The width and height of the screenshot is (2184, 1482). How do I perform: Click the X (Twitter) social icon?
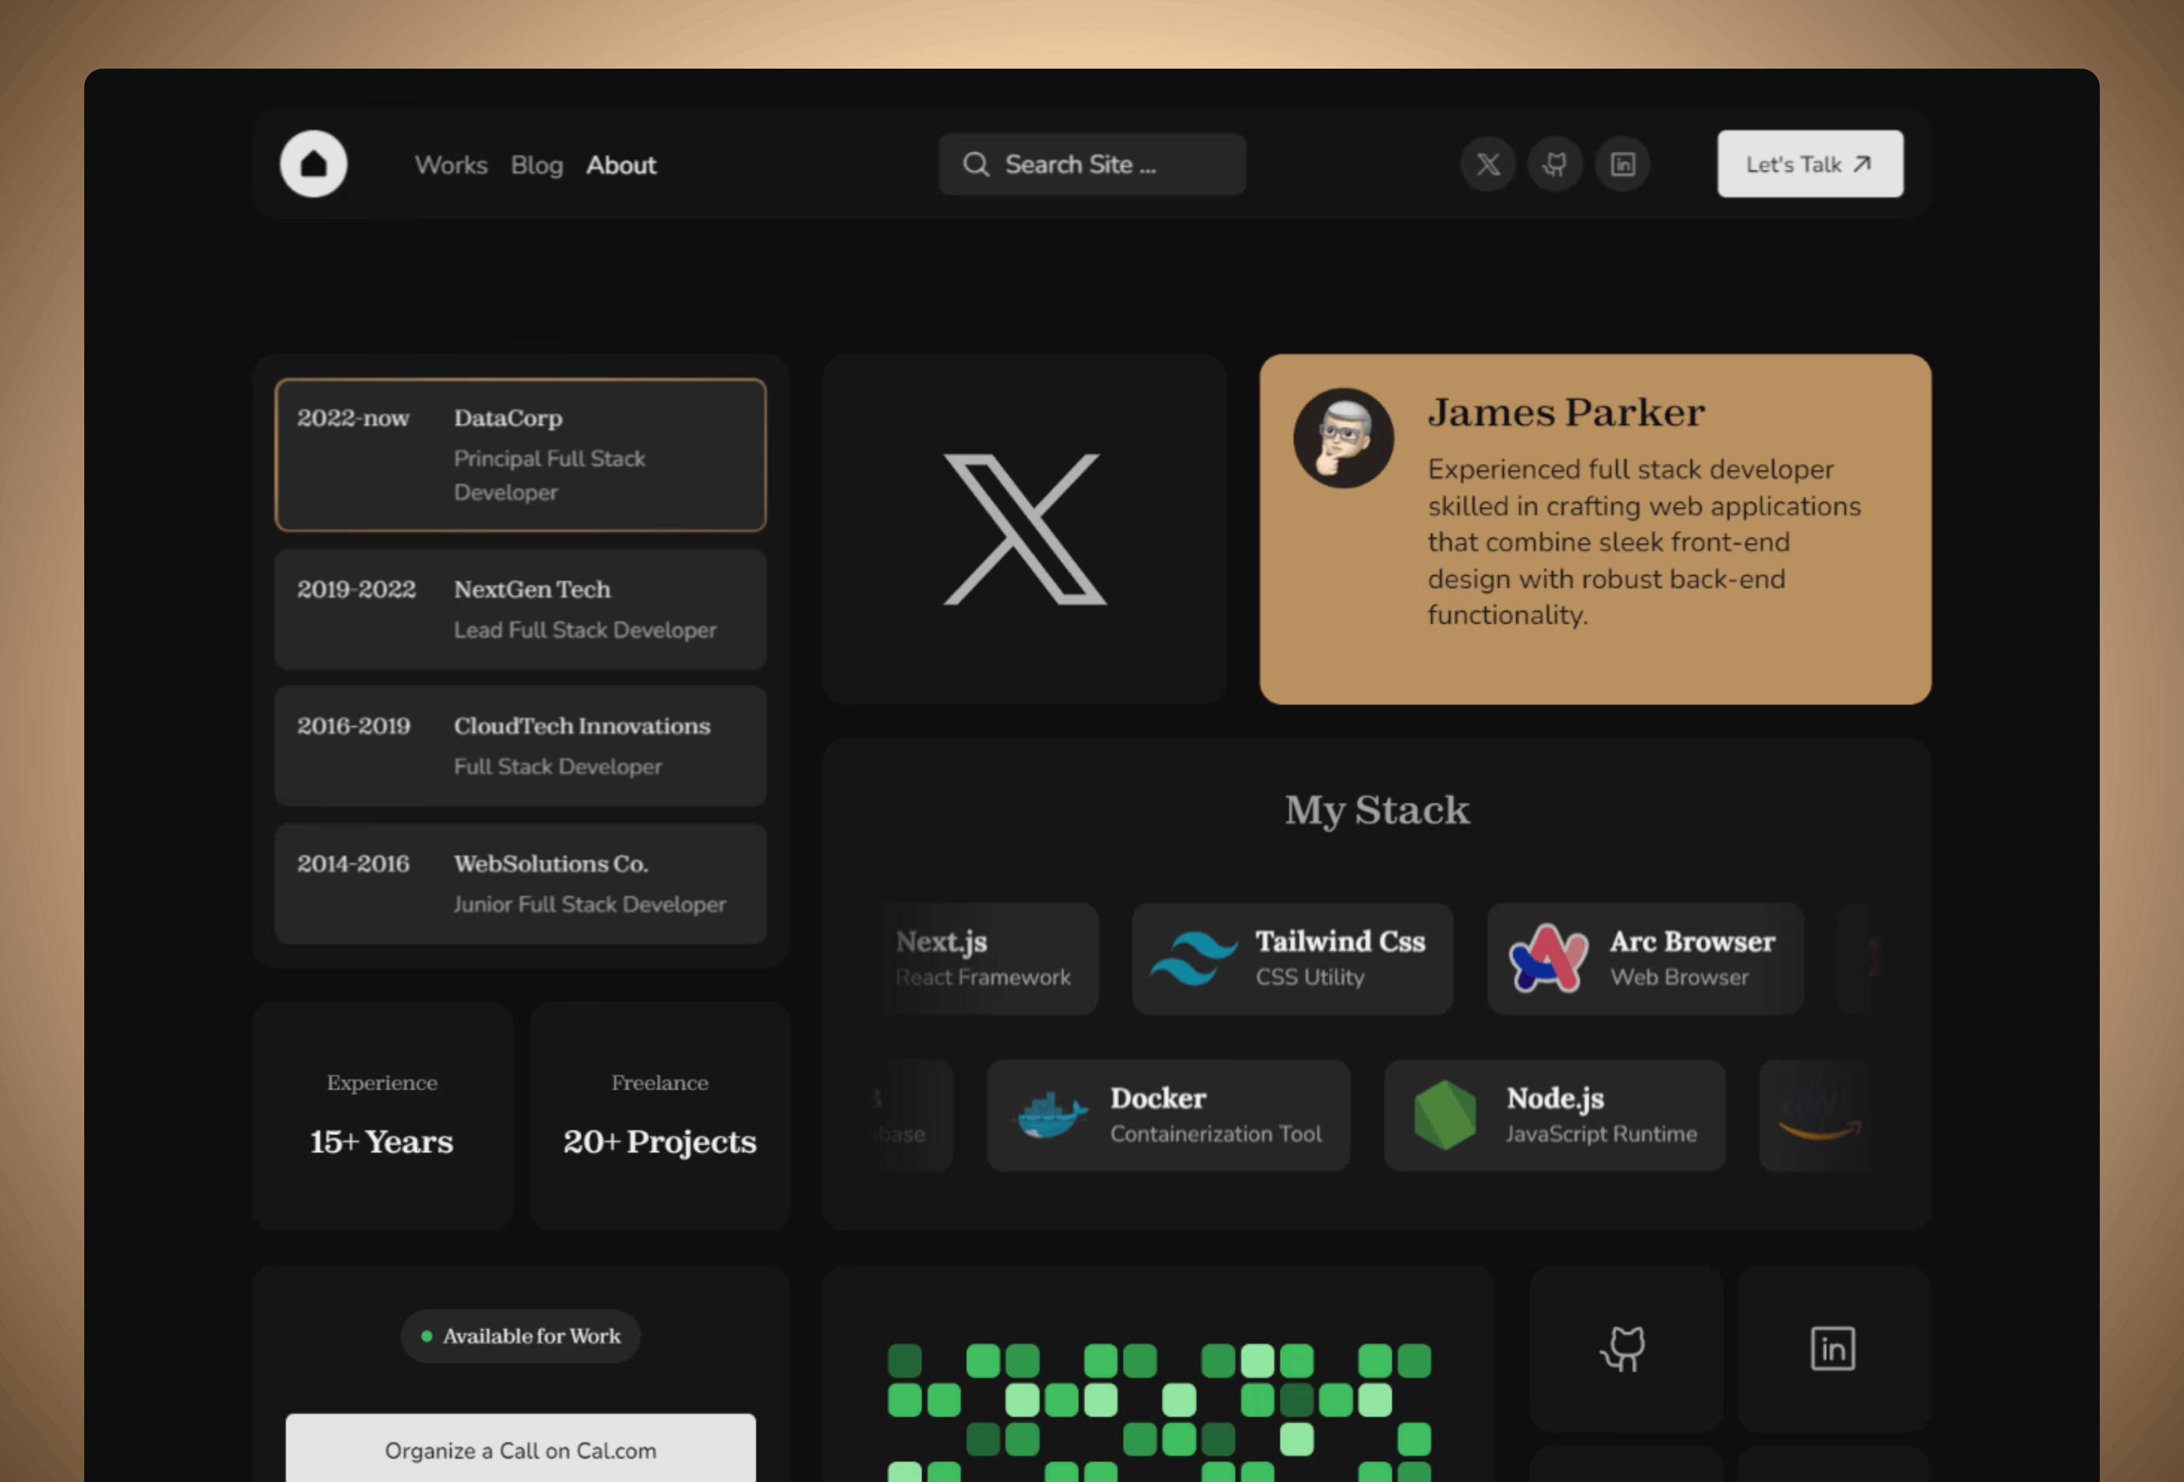click(x=1487, y=164)
